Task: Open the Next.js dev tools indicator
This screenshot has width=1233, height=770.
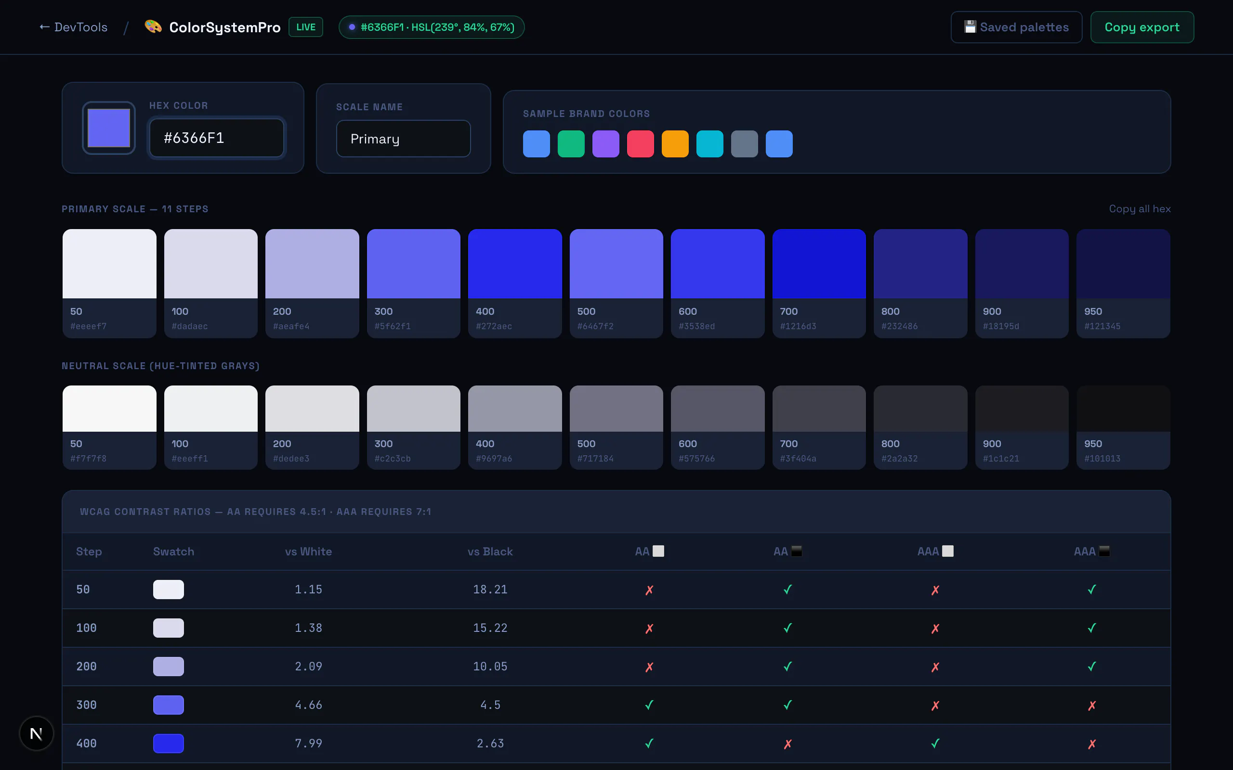Action: click(x=36, y=733)
